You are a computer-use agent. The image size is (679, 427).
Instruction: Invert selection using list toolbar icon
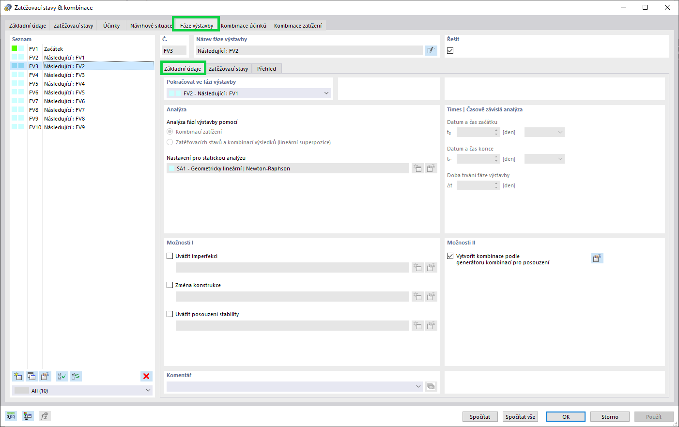pos(76,376)
